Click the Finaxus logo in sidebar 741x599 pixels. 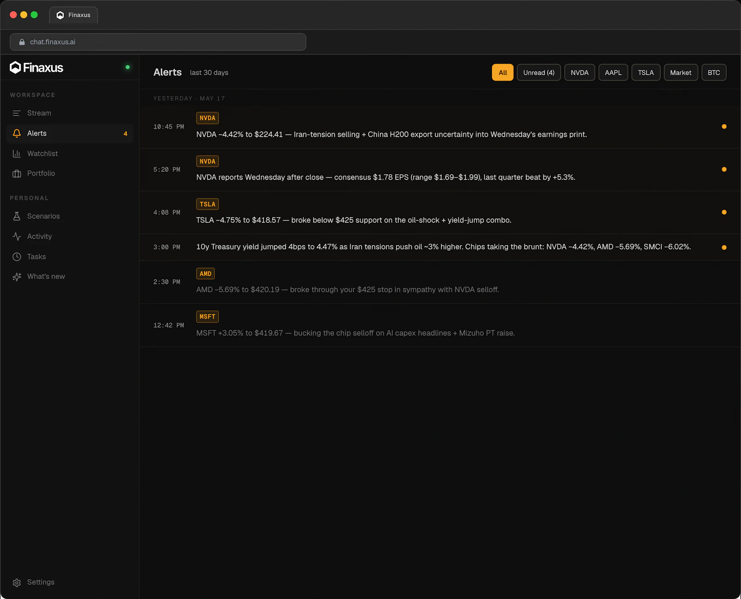(37, 68)
